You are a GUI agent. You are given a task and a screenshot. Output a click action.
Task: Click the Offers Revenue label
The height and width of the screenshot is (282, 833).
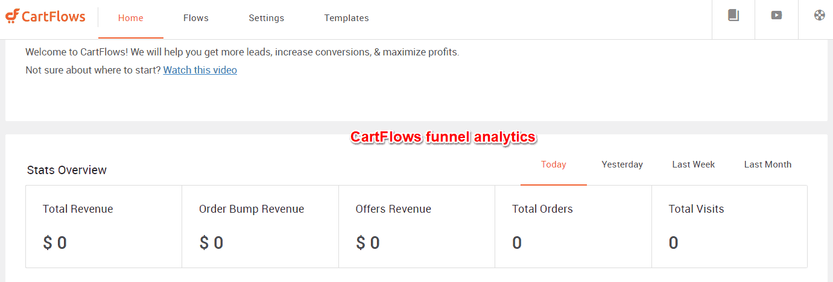pos(393,209)
